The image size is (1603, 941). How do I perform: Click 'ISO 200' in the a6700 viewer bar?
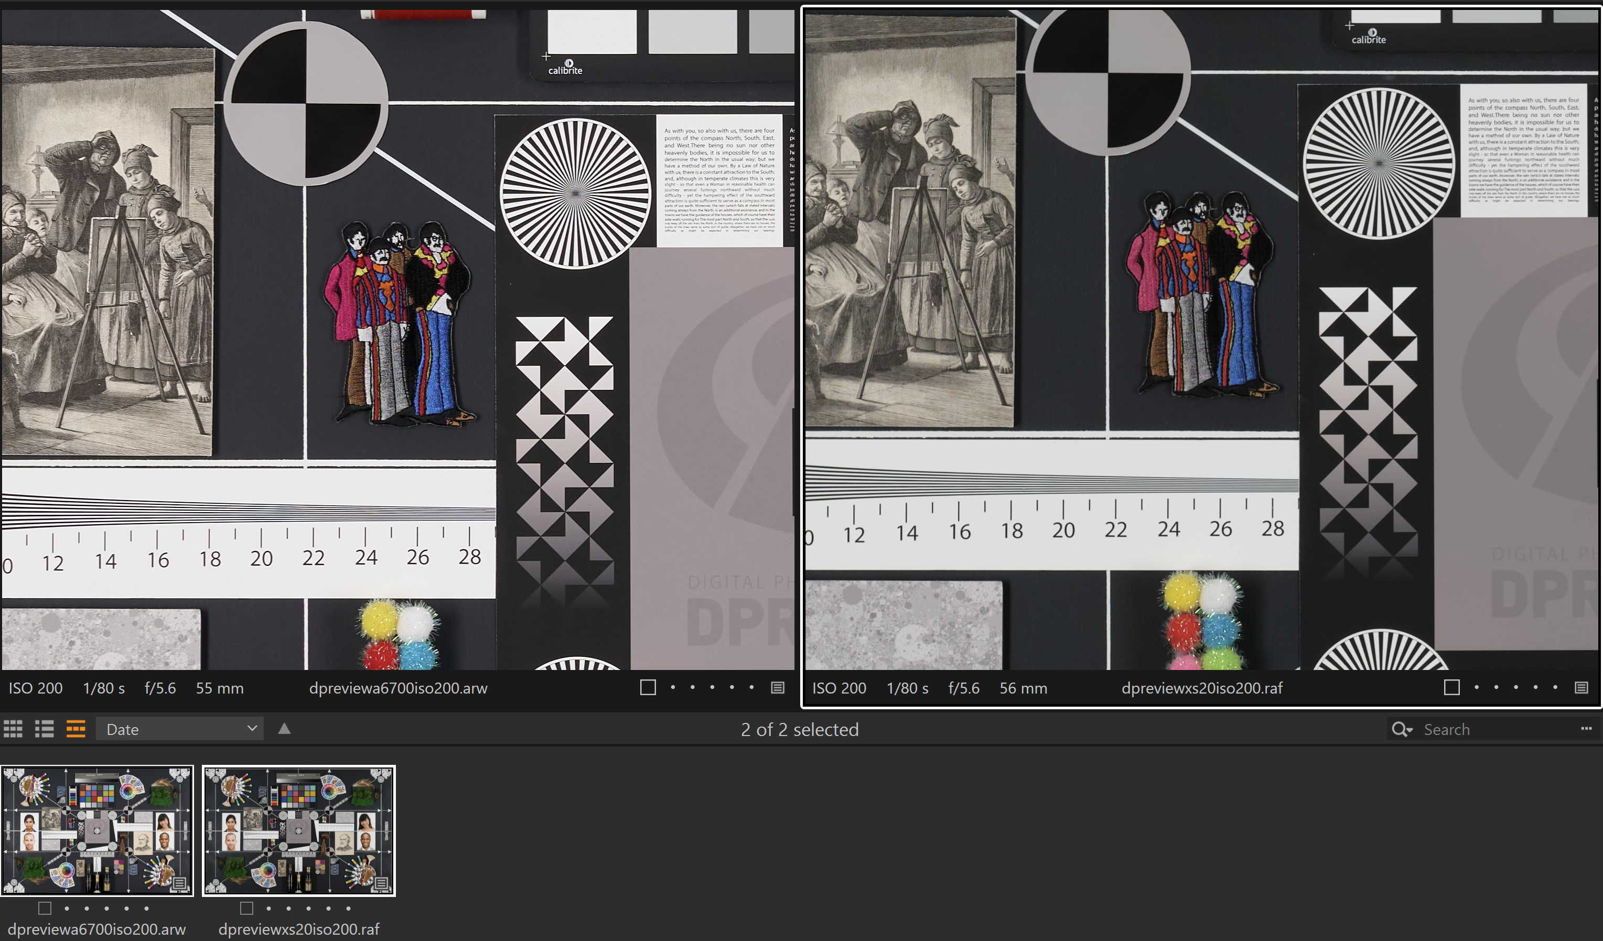click(36, 688)
